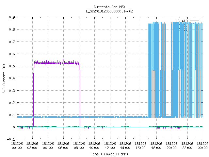The height and width of the screenshot is (157, 209).
Task: Click the y-axis tick label '0.2'
Action: click(12, 103)
